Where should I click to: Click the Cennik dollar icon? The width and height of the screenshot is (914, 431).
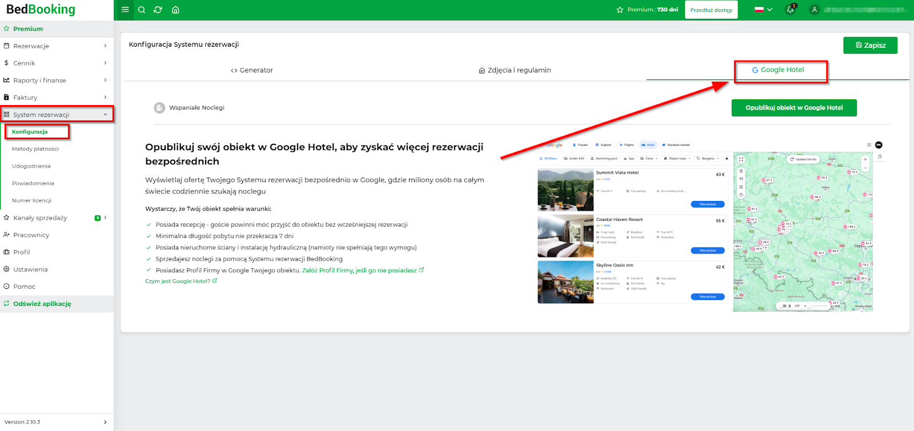(6, 63)
